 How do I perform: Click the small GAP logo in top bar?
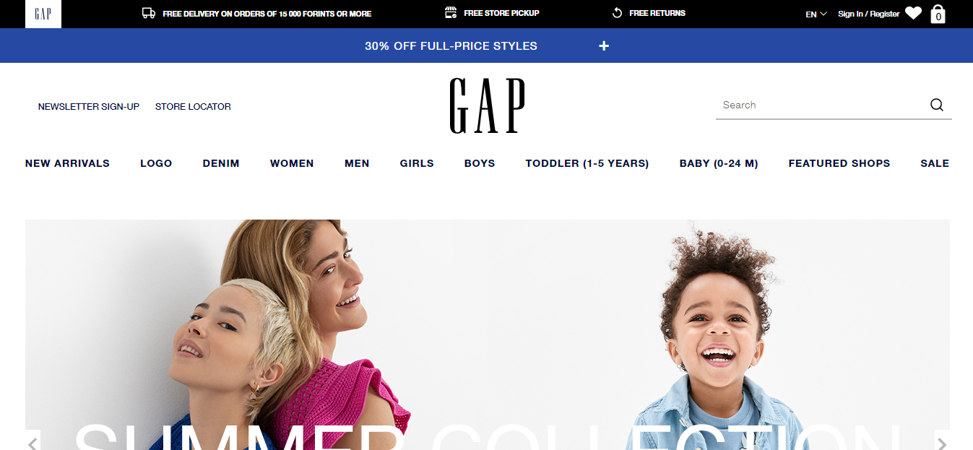(43, 14)
